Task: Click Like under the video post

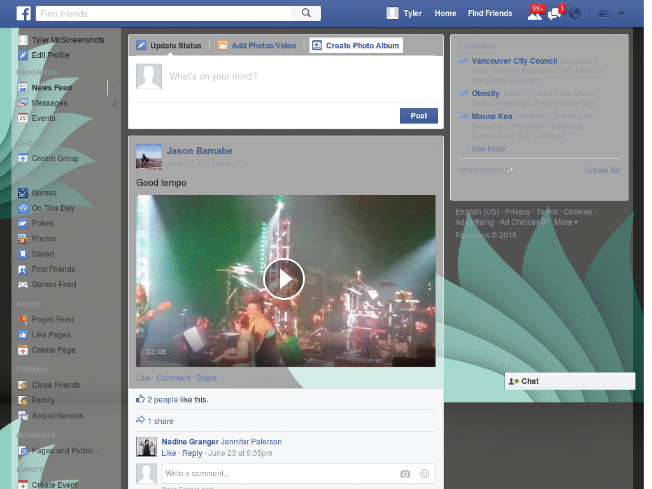Action: click(143, 378)
